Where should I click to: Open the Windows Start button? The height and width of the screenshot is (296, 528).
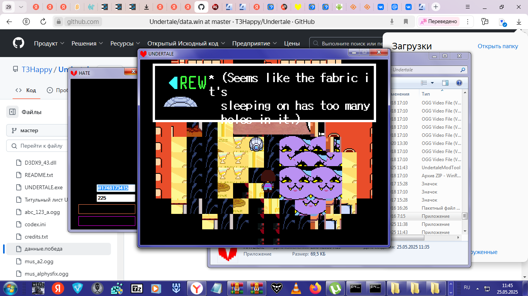(x=10, y=288)
